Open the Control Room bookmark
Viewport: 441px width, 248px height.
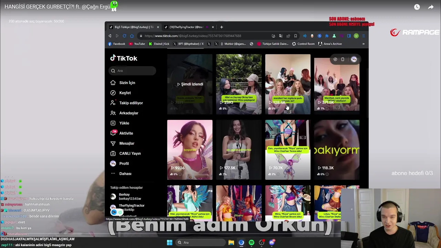303,44
